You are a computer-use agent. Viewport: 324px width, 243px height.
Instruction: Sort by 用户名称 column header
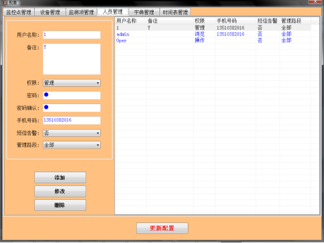(130, 21)
